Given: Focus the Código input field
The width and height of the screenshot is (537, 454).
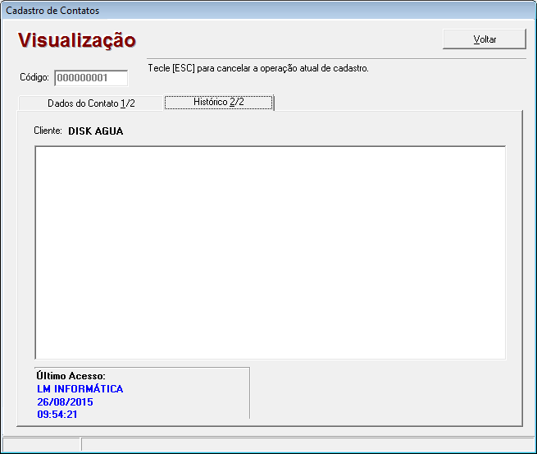Looking at the screenshot, I should [x=91, y=78].
